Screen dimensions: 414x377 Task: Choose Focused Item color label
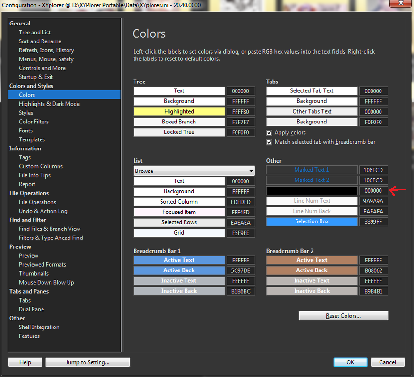179,212
